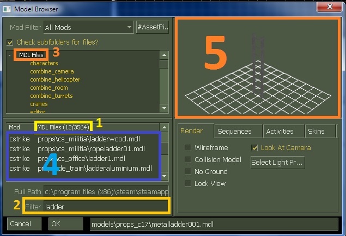Select the Skins tab

click(316, 131)
